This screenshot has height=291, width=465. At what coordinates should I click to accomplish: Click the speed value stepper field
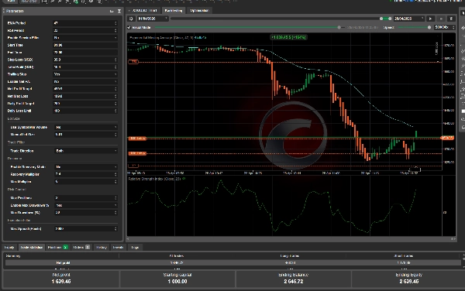(x=445, y=28)
